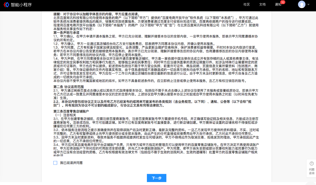Click the （一）注册相关 subheading
This screenshot has width=316, height=185.
[65, 115]
